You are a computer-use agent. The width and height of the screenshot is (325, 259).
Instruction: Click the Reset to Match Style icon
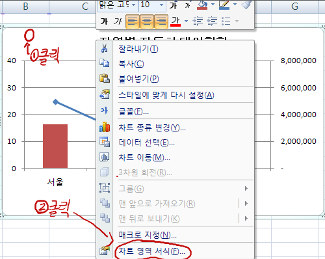(105, 94)
